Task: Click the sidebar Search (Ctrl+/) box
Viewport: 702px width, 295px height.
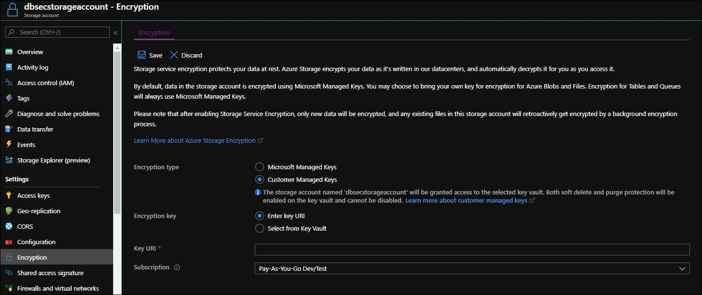Action: pos(57,32)
